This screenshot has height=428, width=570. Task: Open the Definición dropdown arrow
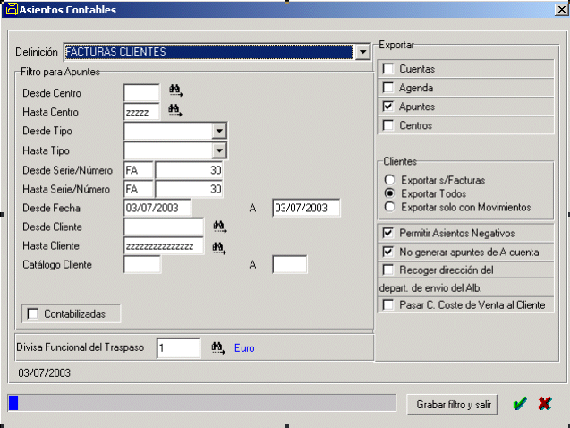(362, 52)
